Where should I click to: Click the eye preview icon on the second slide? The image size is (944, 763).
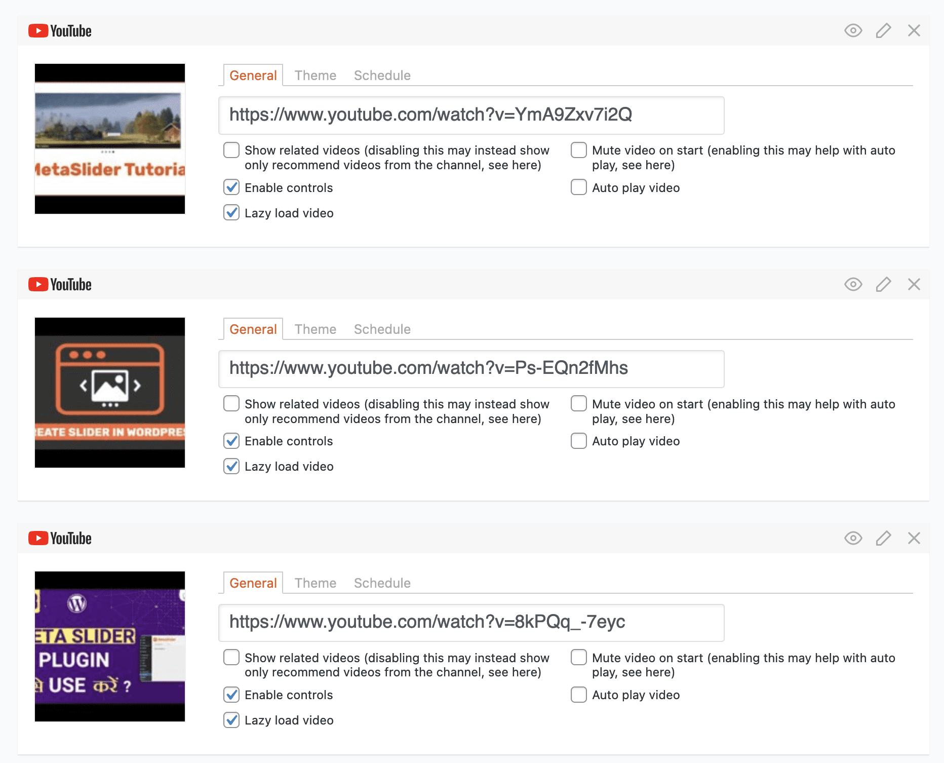pos(853,284)
